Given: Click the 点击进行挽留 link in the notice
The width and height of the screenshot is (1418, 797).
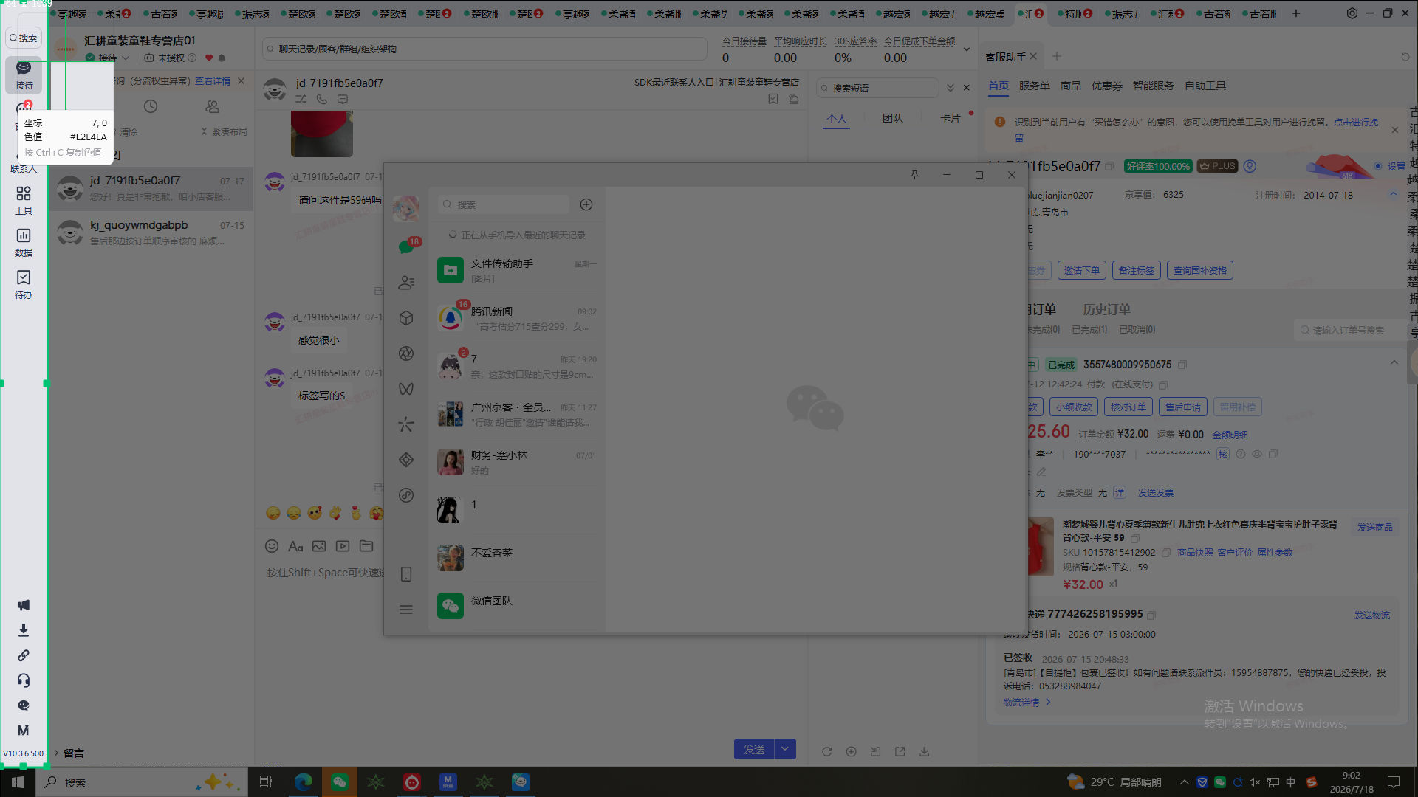Looking at the screenshot, I should click(x=1356, y=123).
